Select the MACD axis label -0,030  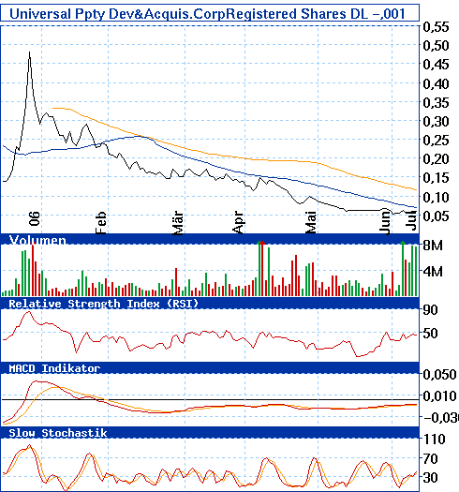pos(441,418)
